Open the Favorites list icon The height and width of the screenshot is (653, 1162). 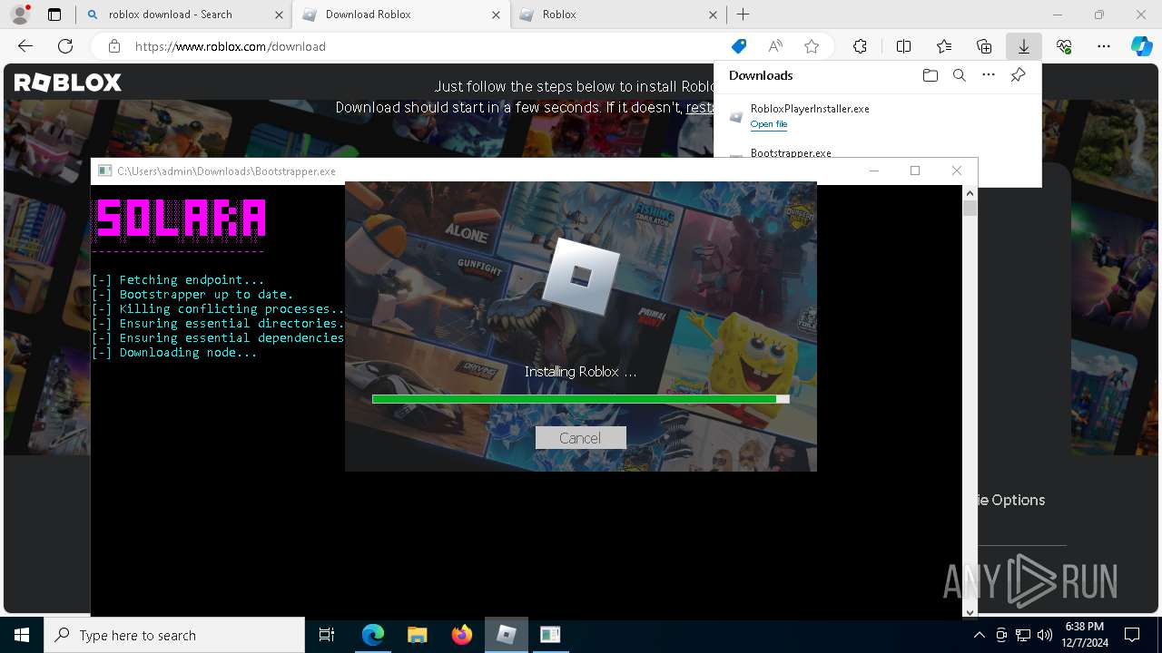[944, 46]
